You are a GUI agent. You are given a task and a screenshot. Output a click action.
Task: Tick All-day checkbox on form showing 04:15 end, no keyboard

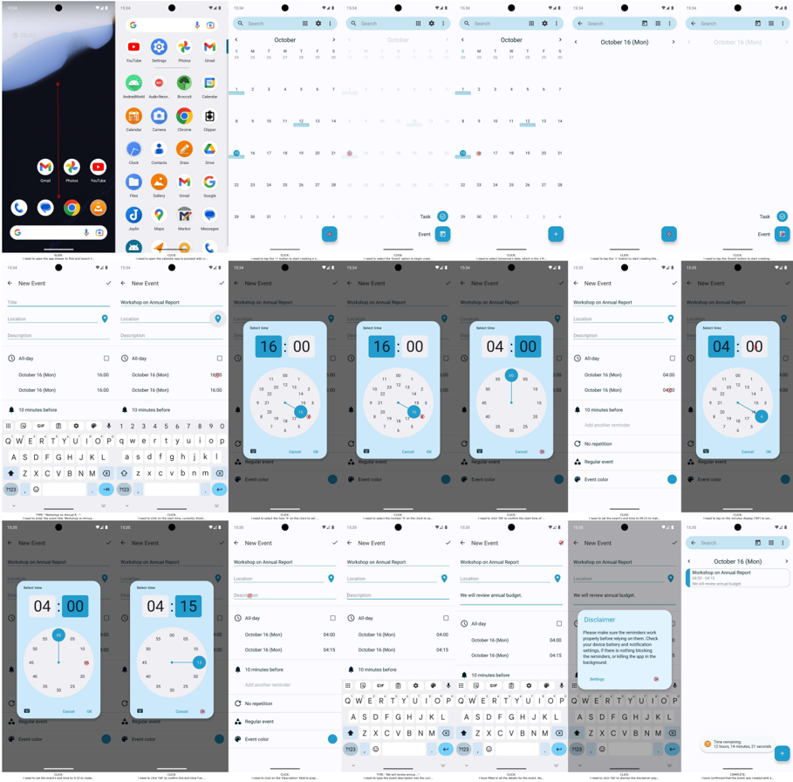click(x=332, y=618)
